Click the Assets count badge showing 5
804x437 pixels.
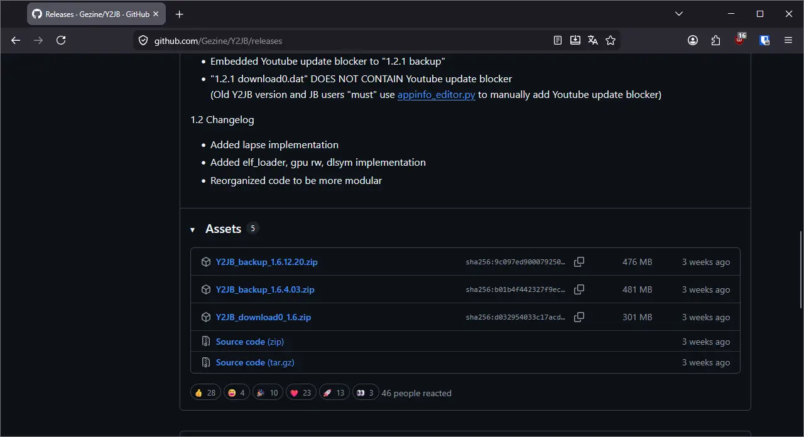pos(253,229)
